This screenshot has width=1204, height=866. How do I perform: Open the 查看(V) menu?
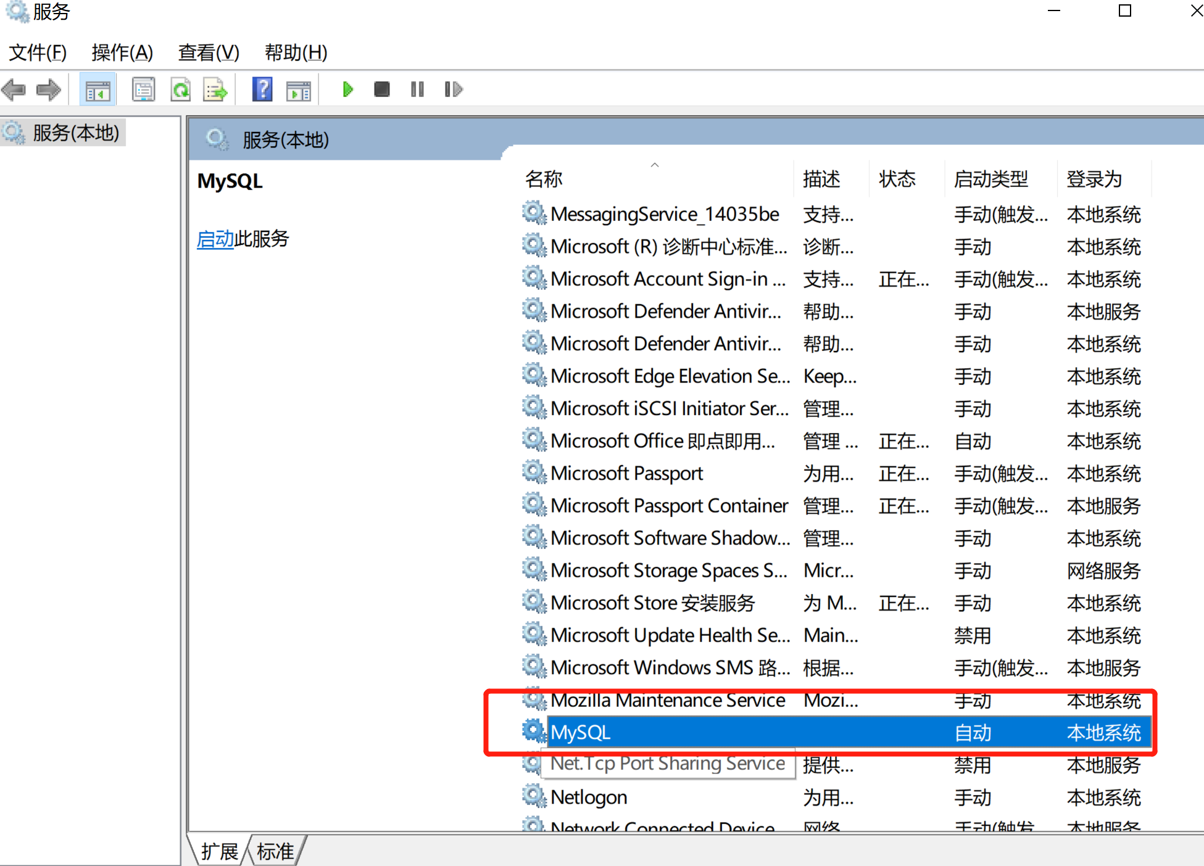[x=209, y=53]
